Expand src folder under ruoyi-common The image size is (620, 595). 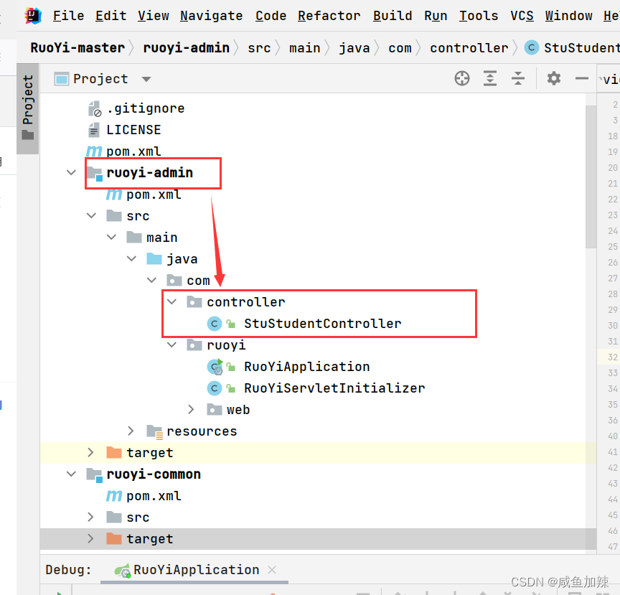point(90,517)
